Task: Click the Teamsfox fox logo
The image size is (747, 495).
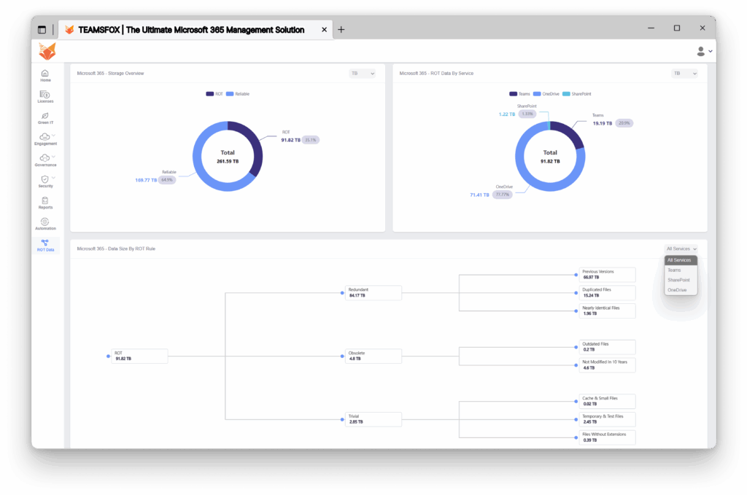Action: [47, 51]
